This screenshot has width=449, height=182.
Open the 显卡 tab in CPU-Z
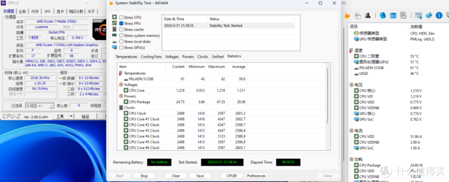(60, 12)
